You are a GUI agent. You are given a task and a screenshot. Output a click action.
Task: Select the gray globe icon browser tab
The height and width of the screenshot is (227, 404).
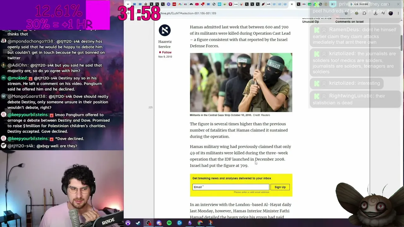(x=214, y=4)
